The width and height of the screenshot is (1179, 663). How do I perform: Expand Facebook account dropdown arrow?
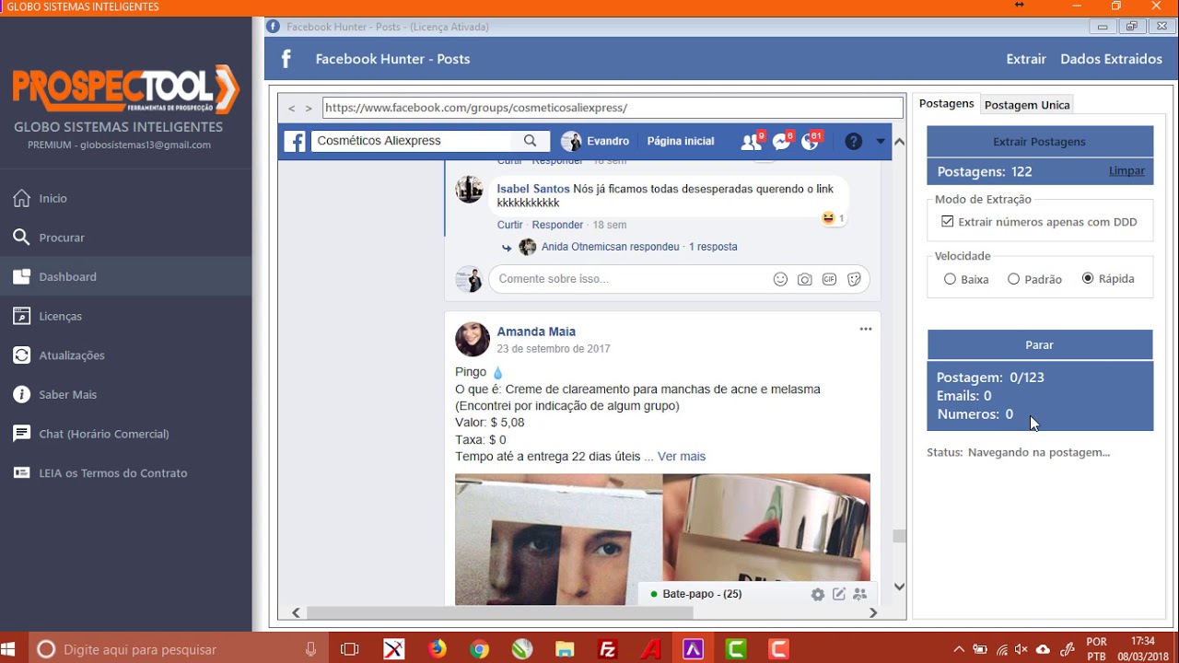pos(881,141)
